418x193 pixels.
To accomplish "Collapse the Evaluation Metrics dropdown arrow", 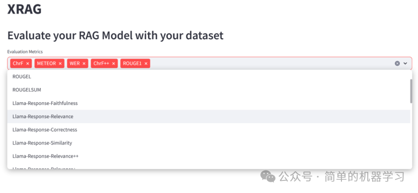I will [x=405, y=63].
